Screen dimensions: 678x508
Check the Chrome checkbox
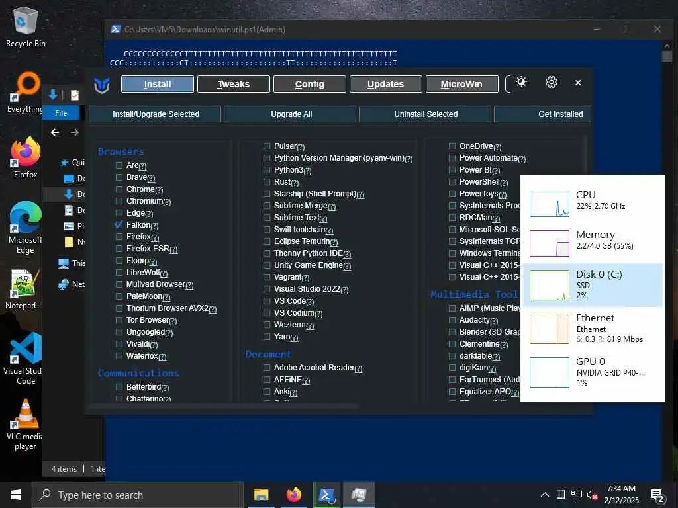[x=119, y=189]
